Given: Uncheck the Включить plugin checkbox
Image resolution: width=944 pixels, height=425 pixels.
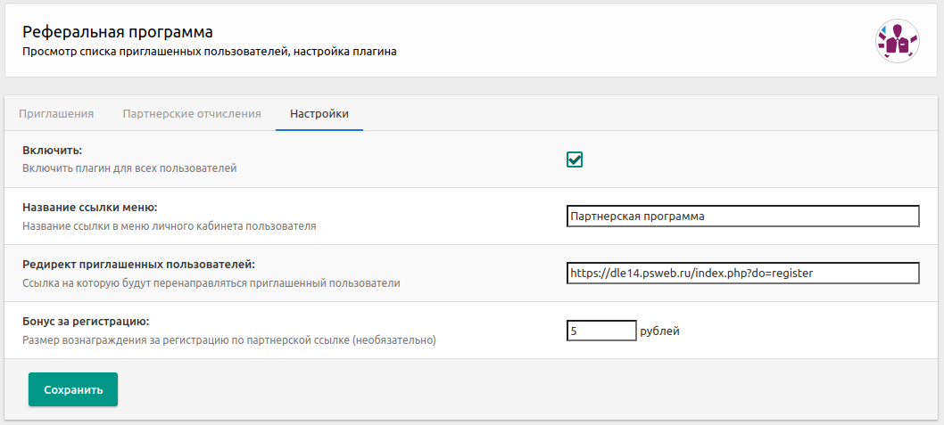Looking at the screenshot, I should pyautogui.click(x=575, y=159).
